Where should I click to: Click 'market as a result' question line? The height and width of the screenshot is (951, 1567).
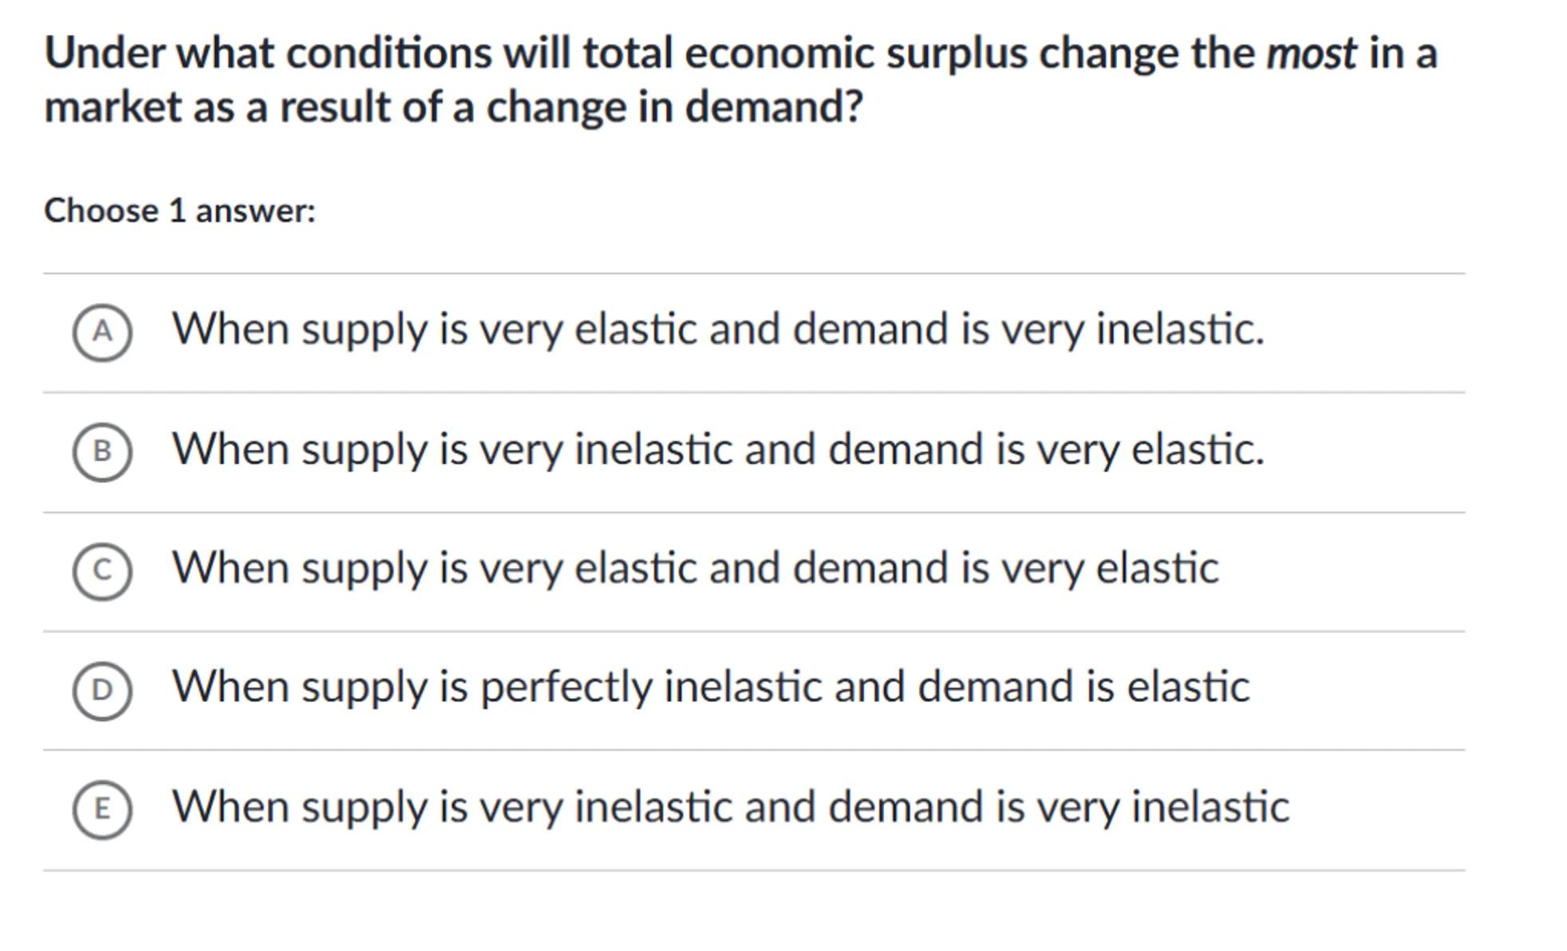(x=452, y=107)
